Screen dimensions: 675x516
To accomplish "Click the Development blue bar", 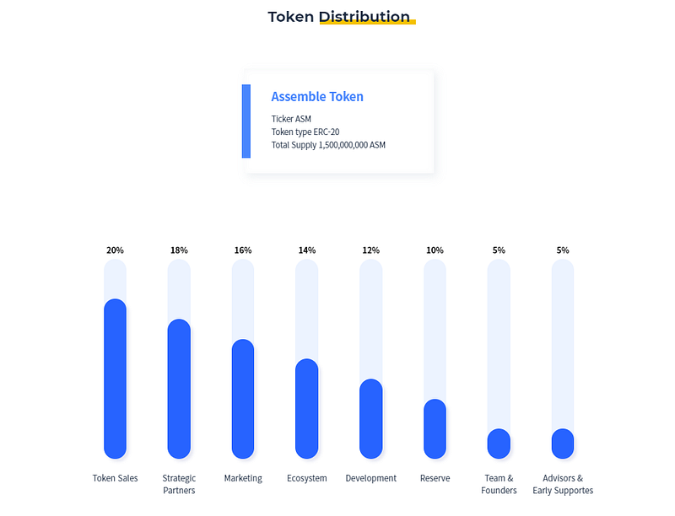I will coord(371,419).
